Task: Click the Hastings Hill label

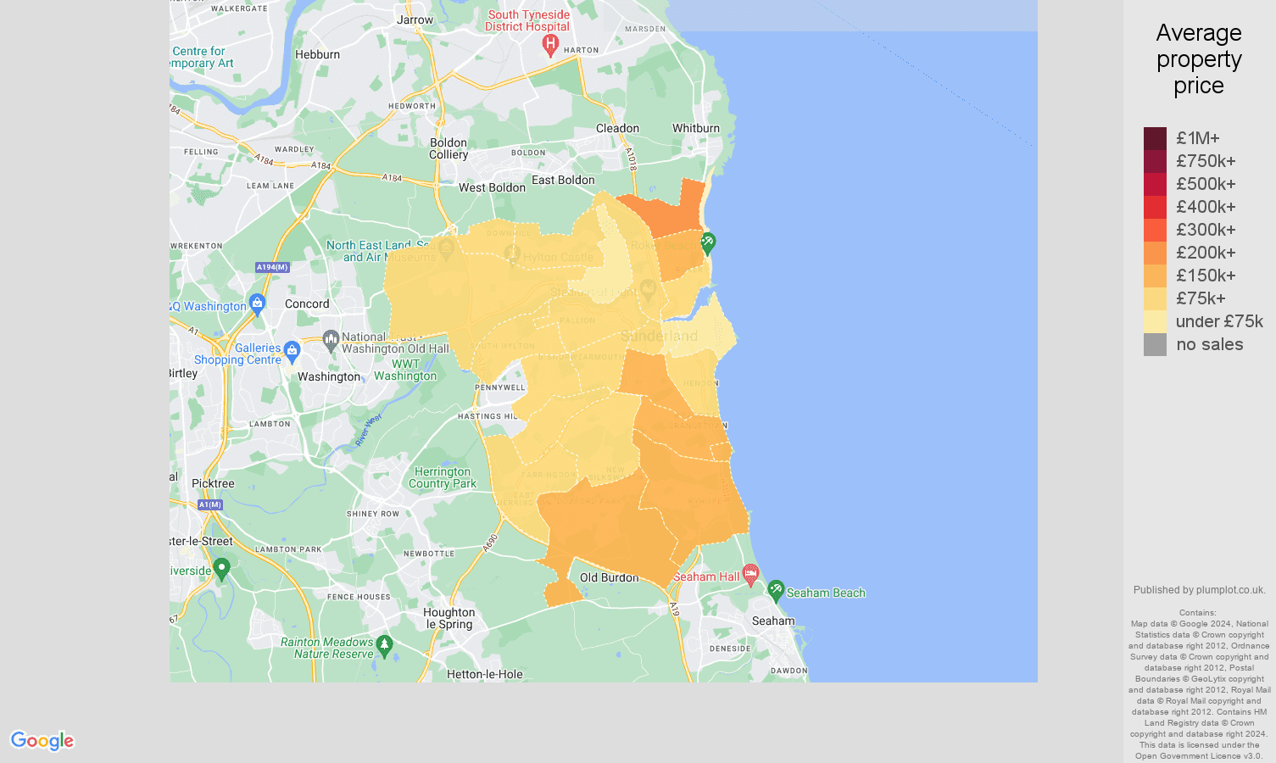Action: click(488, 416)
